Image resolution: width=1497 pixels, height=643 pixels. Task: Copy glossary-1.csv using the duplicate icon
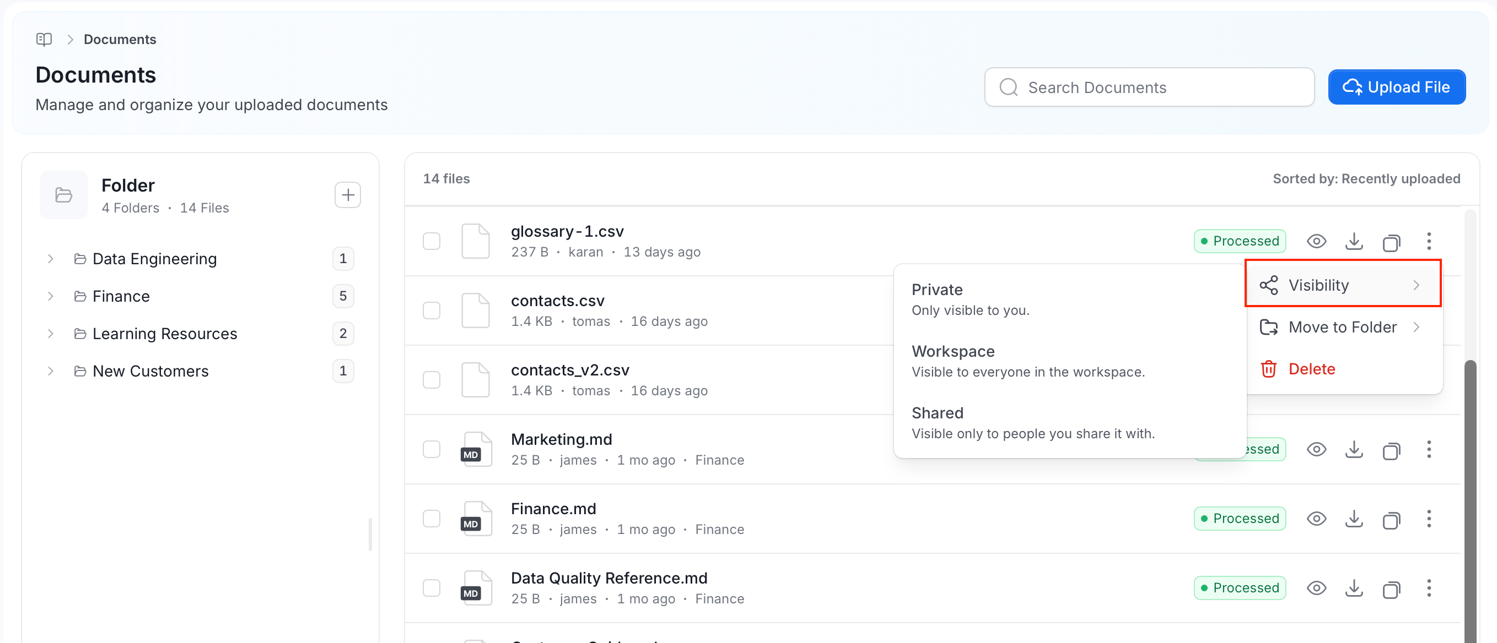click(x=1391, y=242)
